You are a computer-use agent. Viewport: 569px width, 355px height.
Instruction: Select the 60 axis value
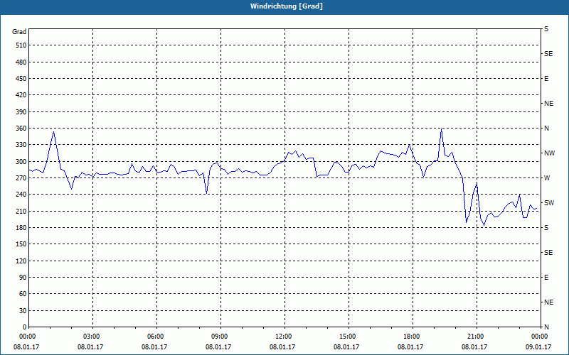tap(23, 294)
